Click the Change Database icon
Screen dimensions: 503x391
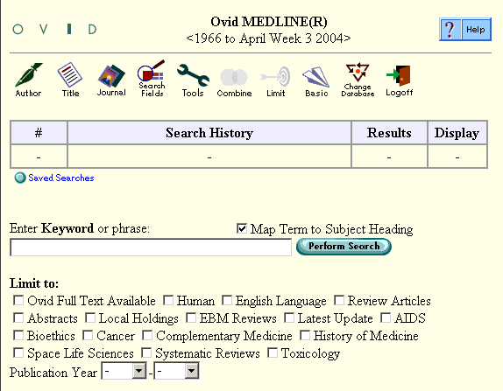click(358, 80)
